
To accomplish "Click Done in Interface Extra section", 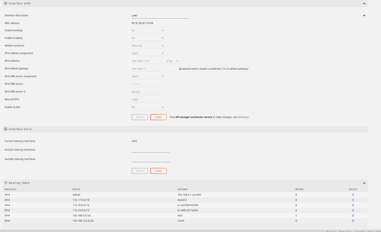I will [x=158, y=171].
